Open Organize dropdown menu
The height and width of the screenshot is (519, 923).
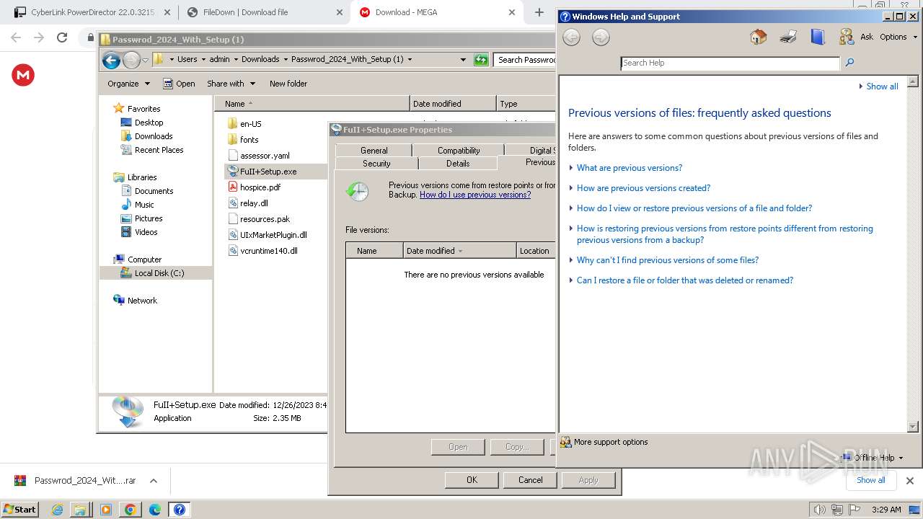(x=128, y=84)
